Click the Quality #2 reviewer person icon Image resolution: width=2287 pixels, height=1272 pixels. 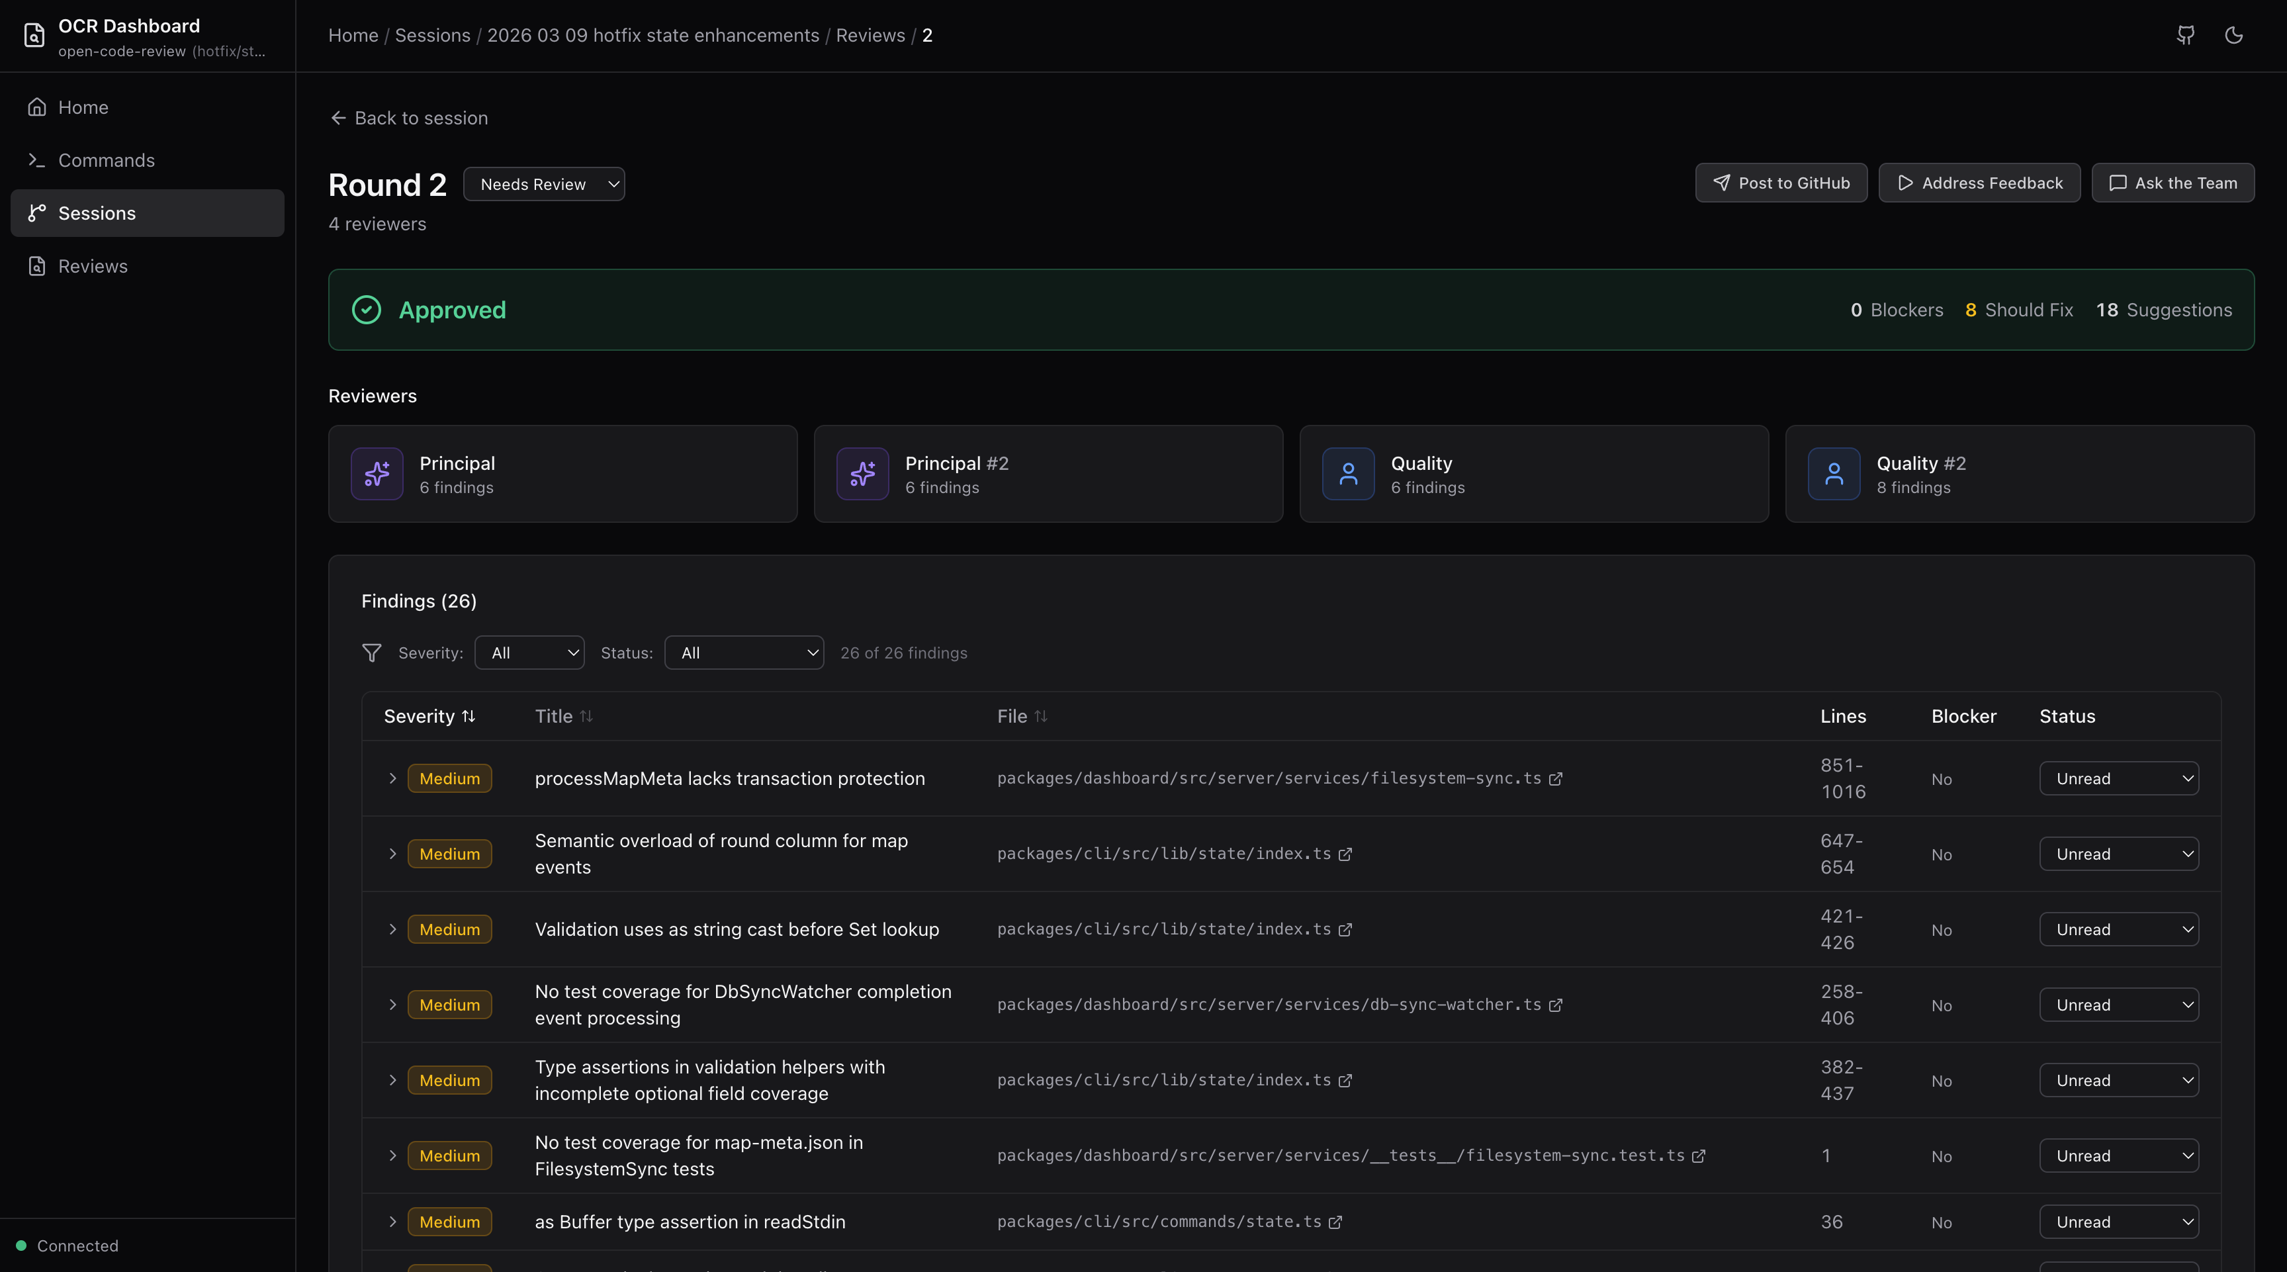coord(1833,474)
